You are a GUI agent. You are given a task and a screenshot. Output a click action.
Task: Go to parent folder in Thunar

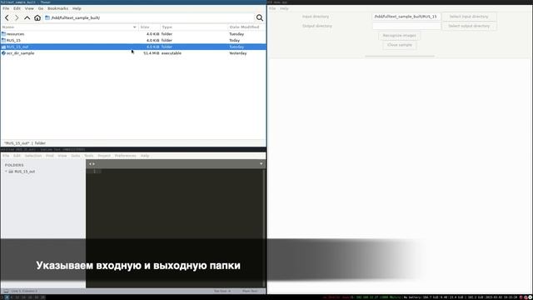pos(27,17)
